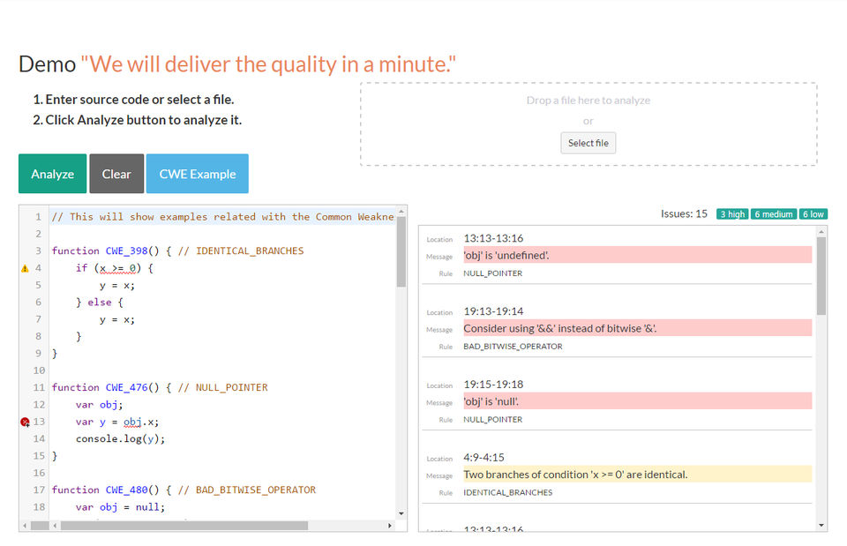Select the bitwise '&' issue message
Viewport: 847px width, 546px height.
[637, 328]
